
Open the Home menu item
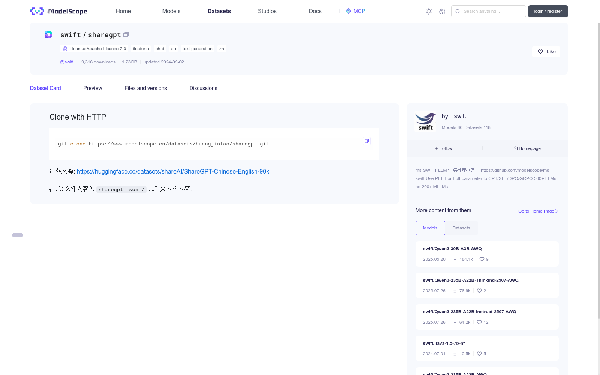tap(123, 11)
